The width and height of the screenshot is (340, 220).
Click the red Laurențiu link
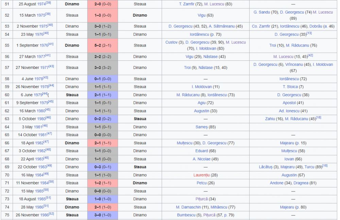[201, 175]
